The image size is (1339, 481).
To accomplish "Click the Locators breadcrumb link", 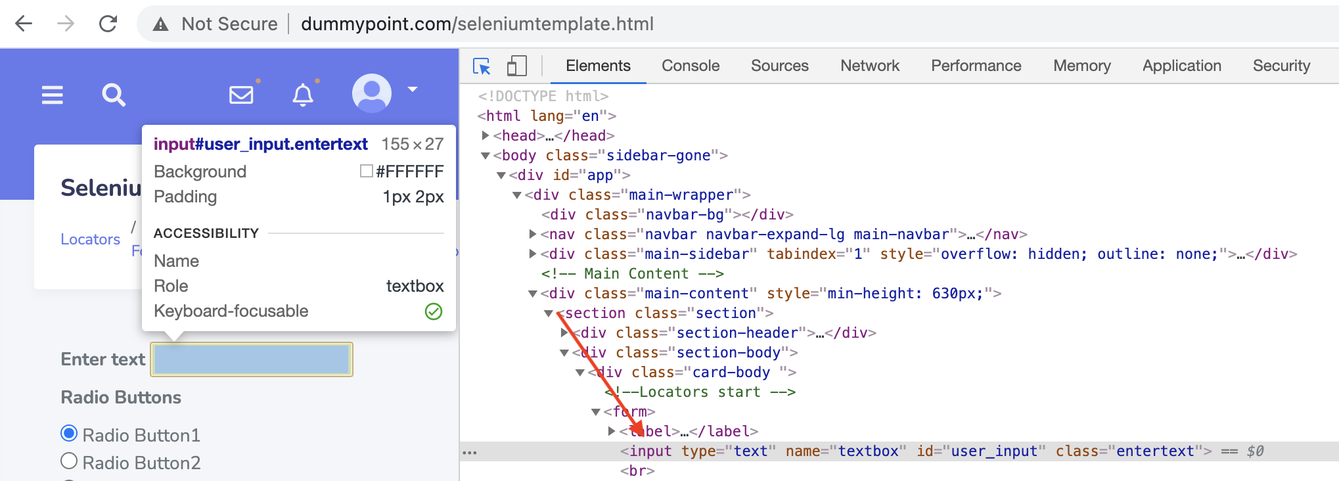I will tap(90, 239).
